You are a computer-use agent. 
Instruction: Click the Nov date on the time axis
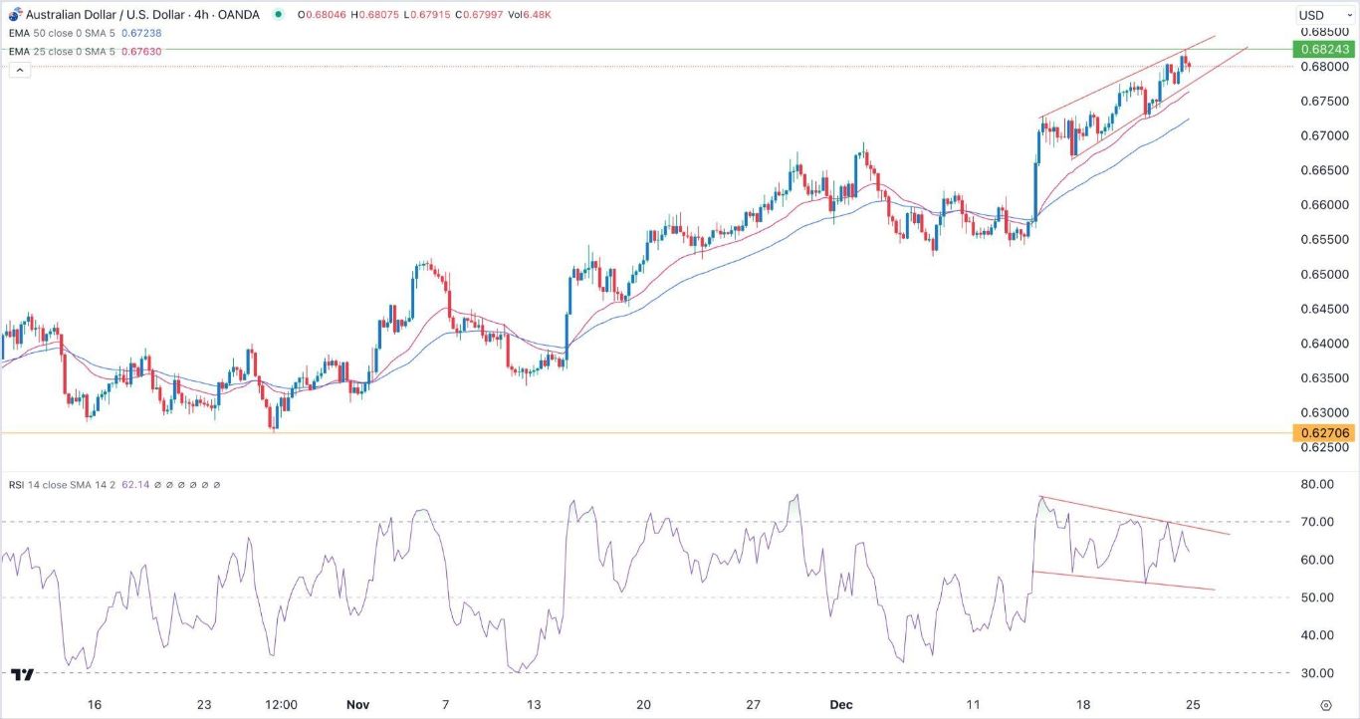358,704
